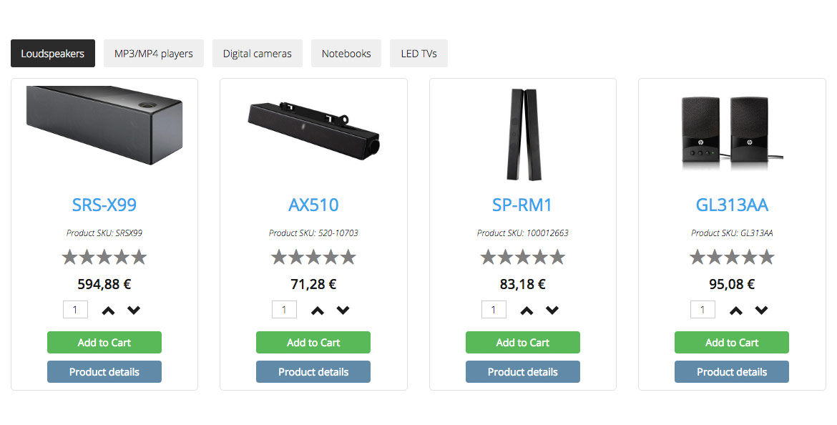Give AX510 a one-star rating
Screen dimensions: 837x425
click(279, 257)
